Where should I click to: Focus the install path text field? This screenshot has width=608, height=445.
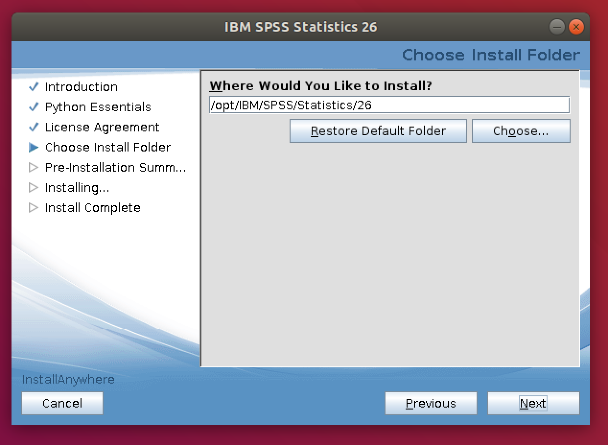389,105
